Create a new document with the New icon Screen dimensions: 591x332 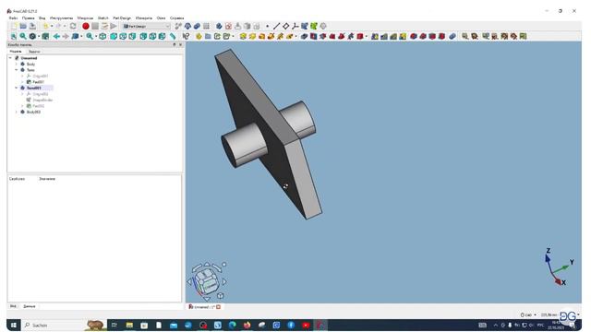[14, 26]
